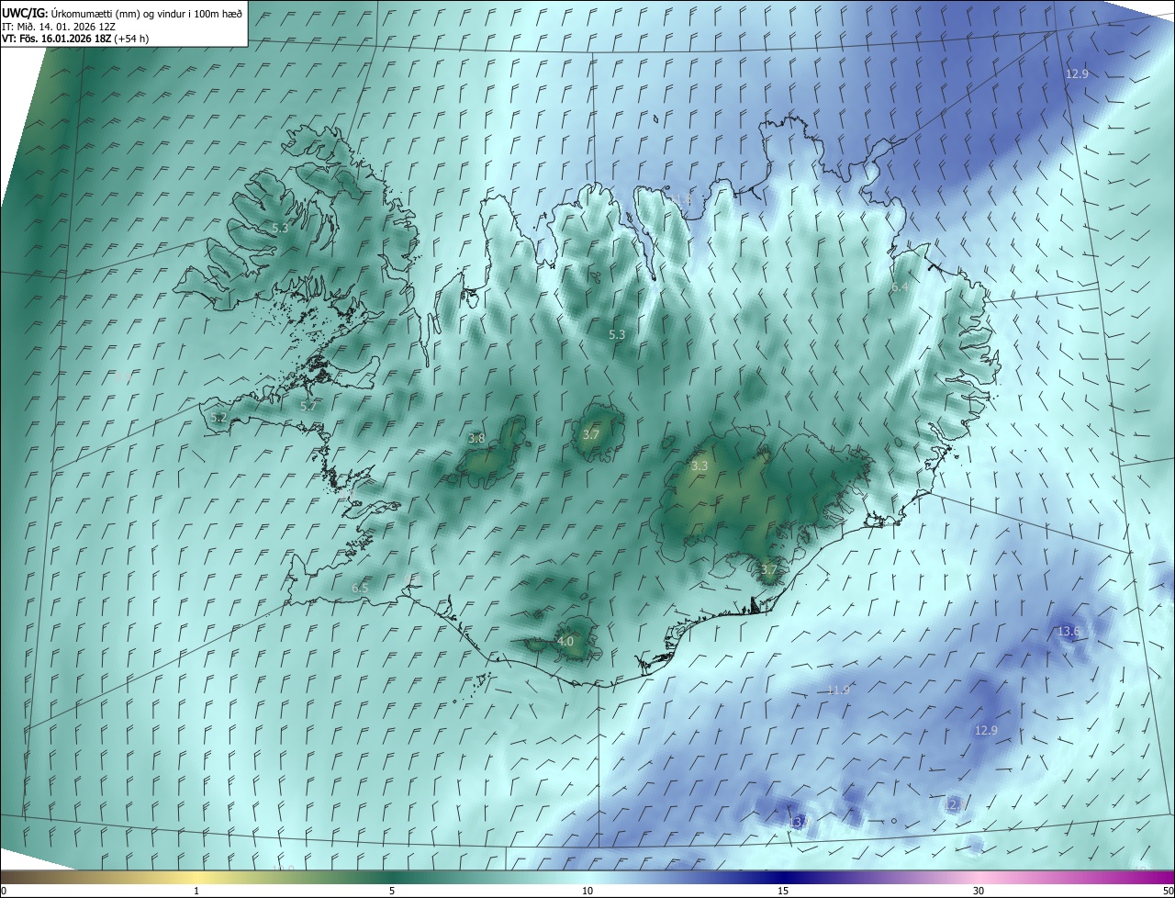The width and height of the screenshot is (1175, 898).
Task: Click the 12.9 value in the northeastern sea
Action: pos(1077,74)
